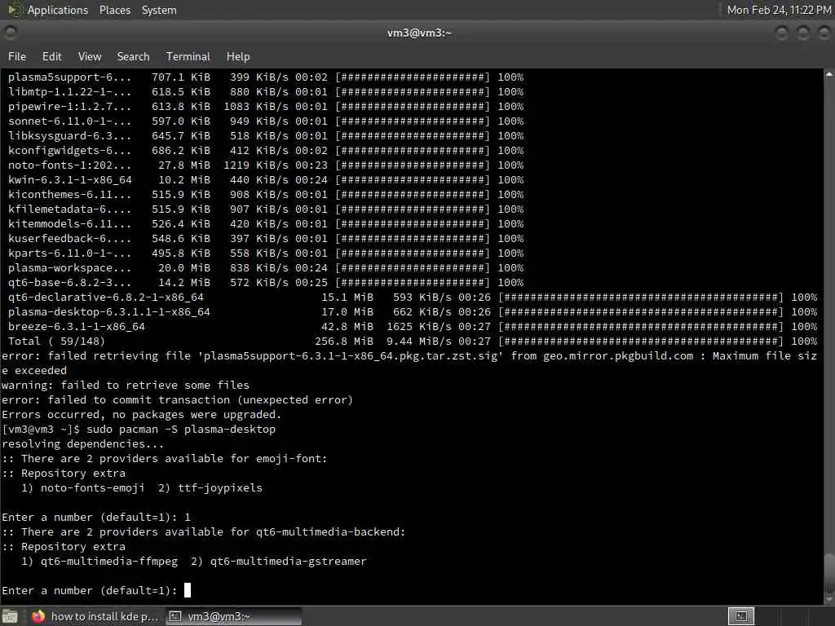Click the text 'noto-fonts-emoji'
The height and width of the screenshot is (626, 835).
click(x=93, y=487)
